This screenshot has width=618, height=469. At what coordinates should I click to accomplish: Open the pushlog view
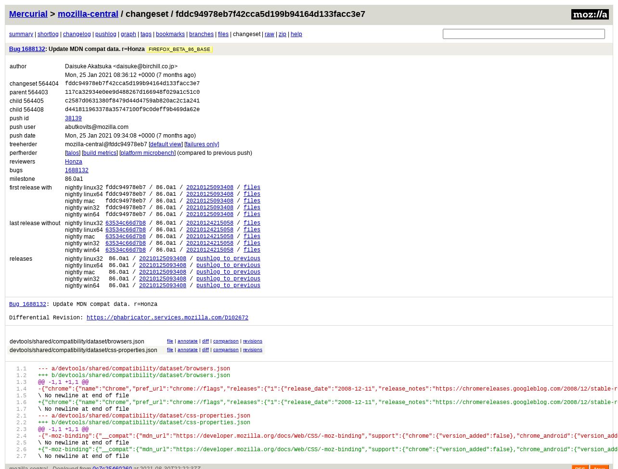(x=106, y=34)
